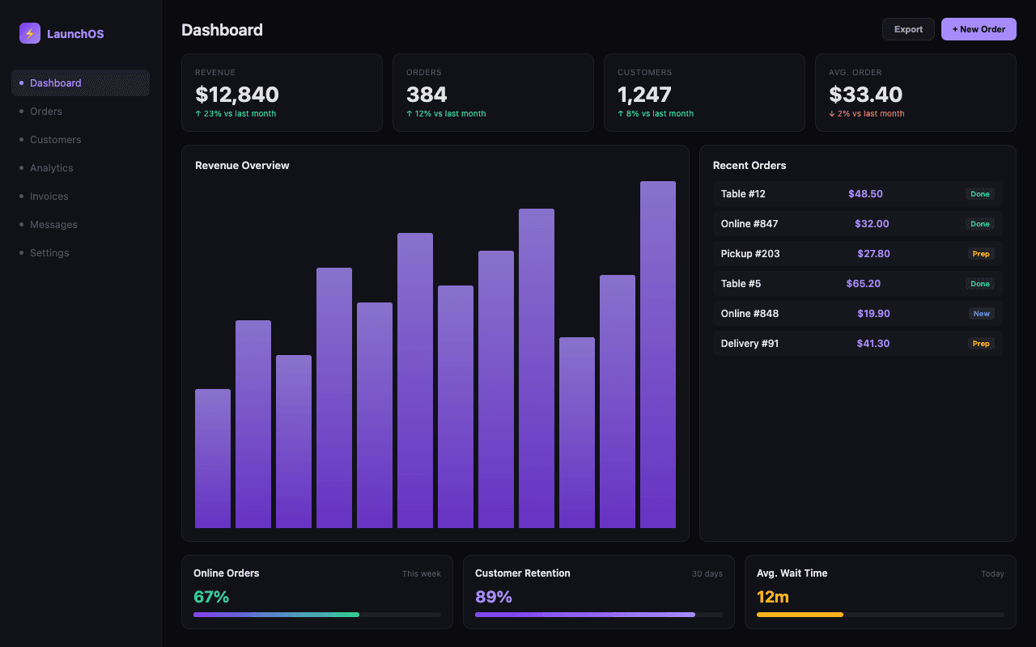Click the bullet icon beside Messages
Viewport: 1036px width, 647px height.
click(19, 224)
